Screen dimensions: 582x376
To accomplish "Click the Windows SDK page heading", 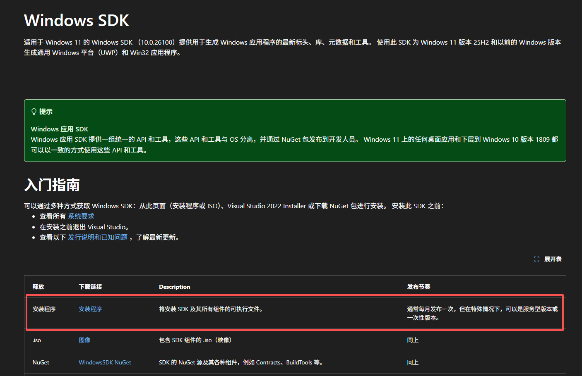I will (77, 20).
